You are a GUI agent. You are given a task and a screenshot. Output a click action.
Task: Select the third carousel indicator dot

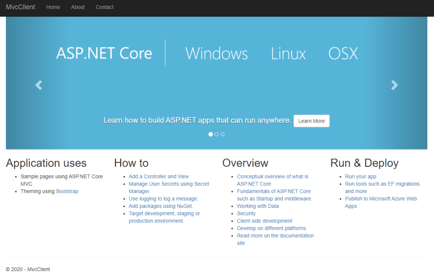coord(223,134)
